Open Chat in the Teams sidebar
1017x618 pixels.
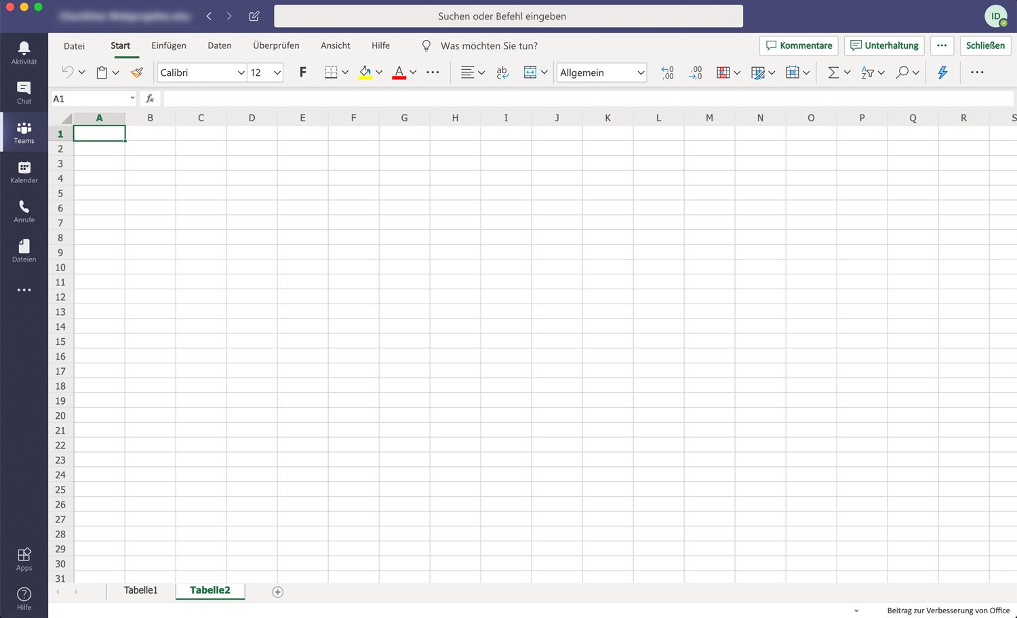[x=24, y=93]
